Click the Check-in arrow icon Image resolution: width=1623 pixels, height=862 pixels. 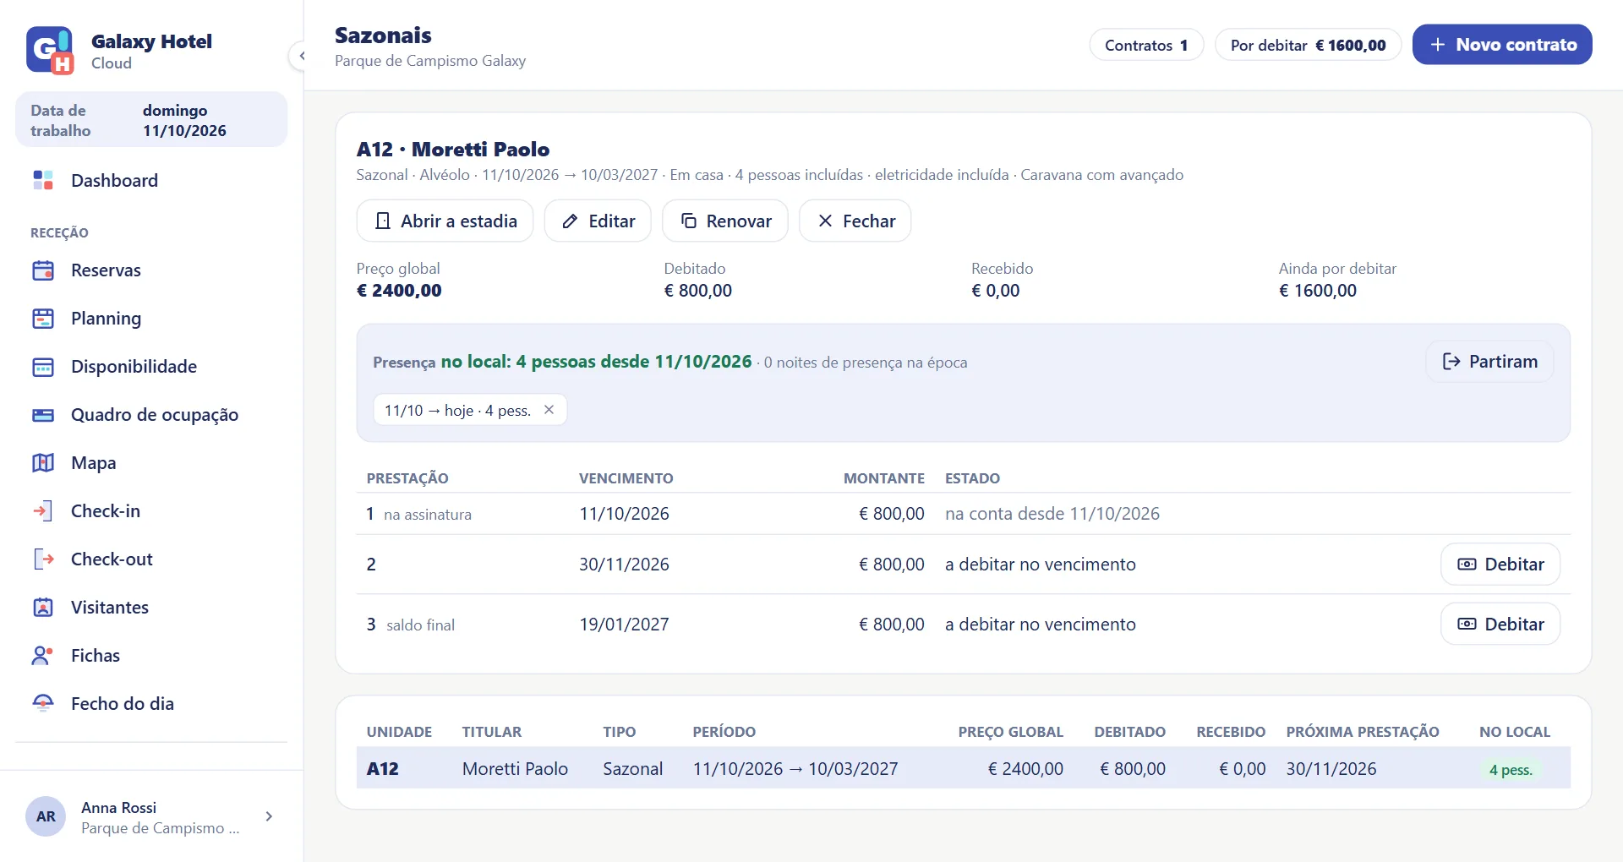point(43,511)
